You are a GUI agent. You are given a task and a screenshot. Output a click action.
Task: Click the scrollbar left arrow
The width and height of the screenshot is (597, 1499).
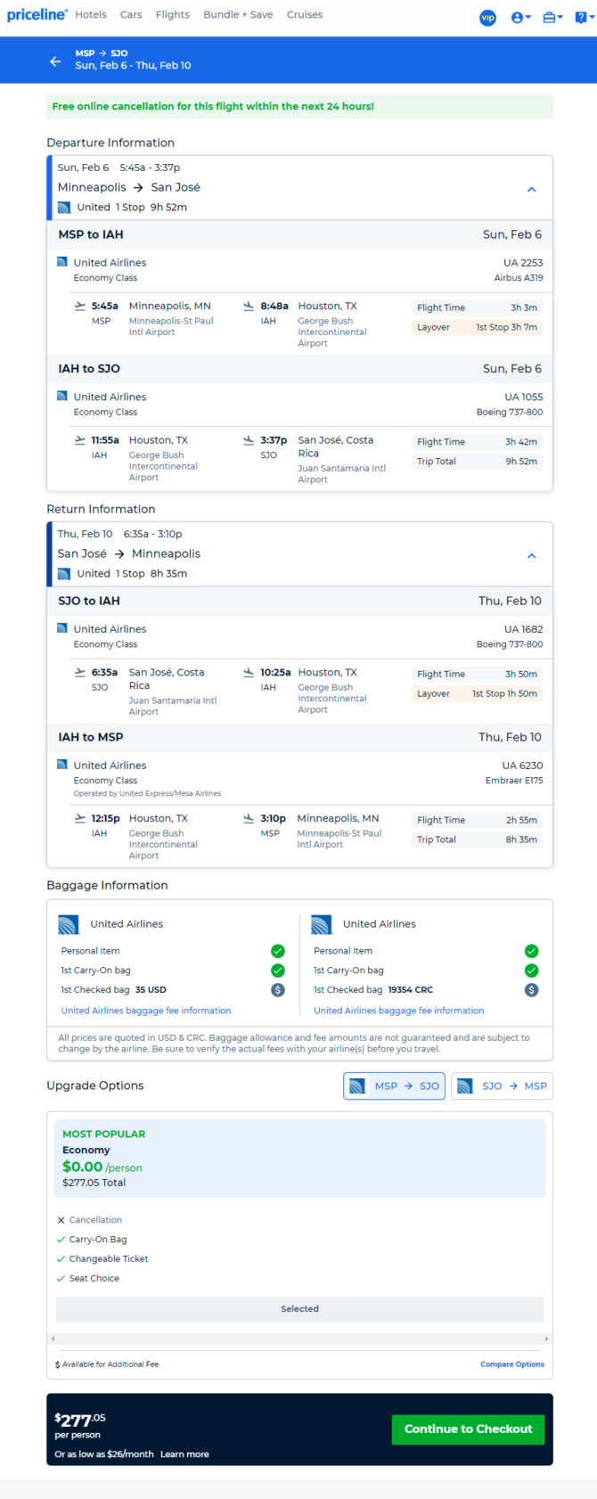pos(53,1339)
